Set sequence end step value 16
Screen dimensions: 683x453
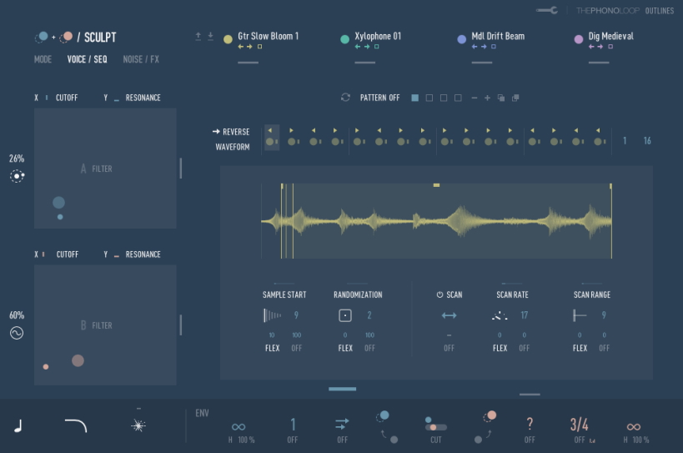tap(647, 141)
